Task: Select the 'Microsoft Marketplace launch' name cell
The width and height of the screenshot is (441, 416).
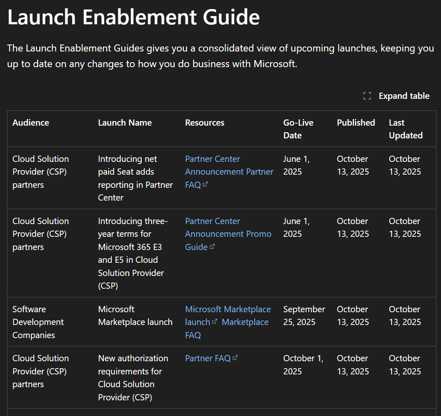Action: (135, 316)
